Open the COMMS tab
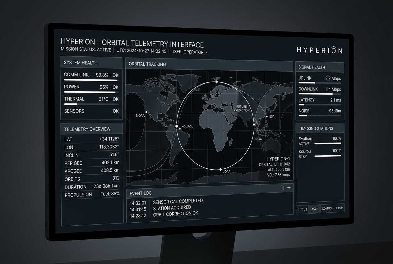 point(327,208)
